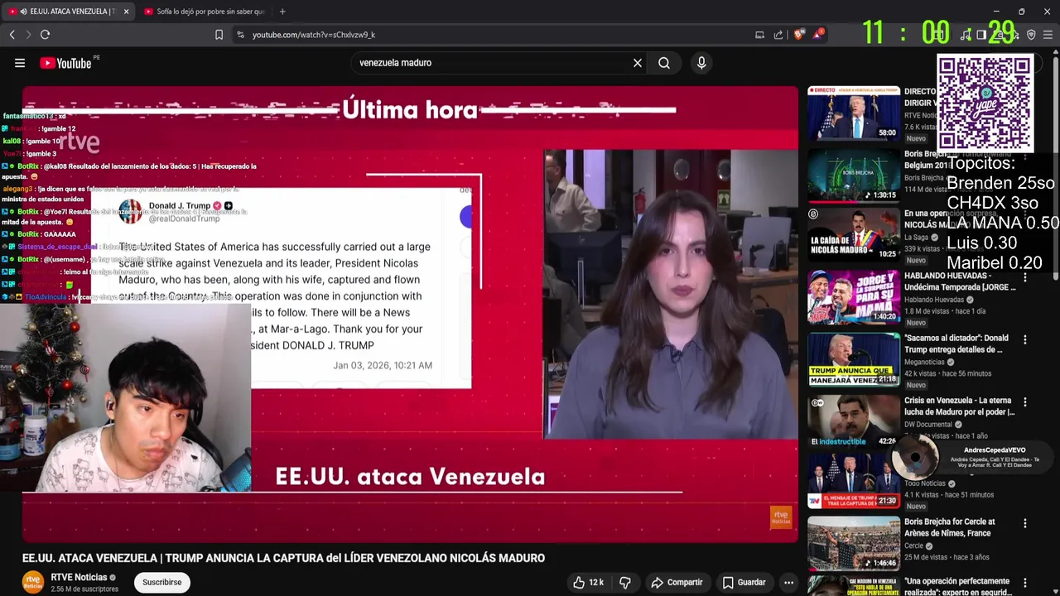Save video using Guardar button
The width and height of the screenshot is (1060, 596).
pyautogui.click(x=744, y=583)
